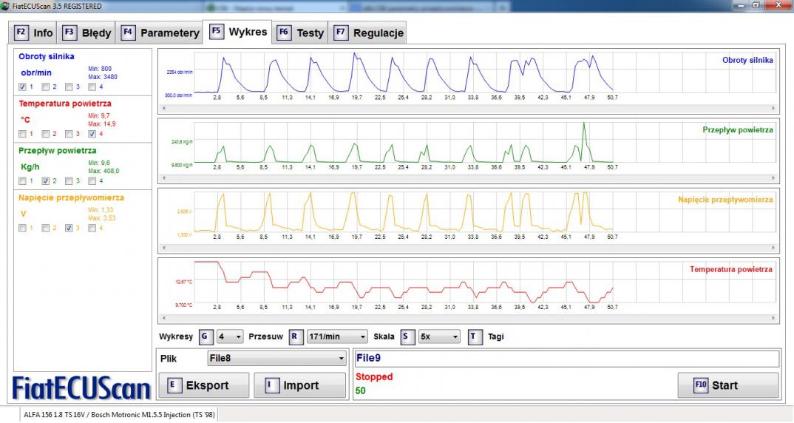Image resolution: width=794 pixels, height=423 pixels.
Task: Check Napięcie przepływomierza graph 1 checkbox
Action: [22, 228]
